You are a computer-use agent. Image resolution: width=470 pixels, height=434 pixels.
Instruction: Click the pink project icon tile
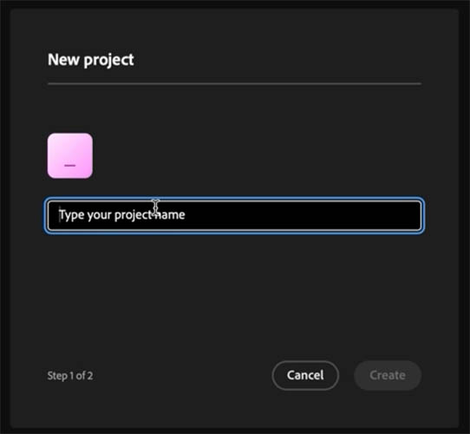click(x=70, y=155)
